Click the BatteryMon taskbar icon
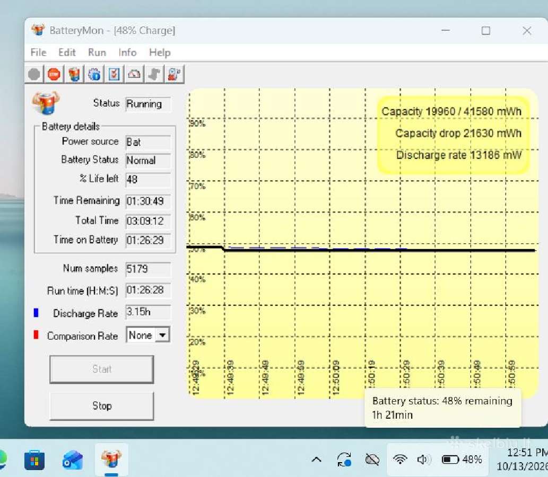This screenshot has width=548, height=477. pyautogui.click(x=111, y=459)
